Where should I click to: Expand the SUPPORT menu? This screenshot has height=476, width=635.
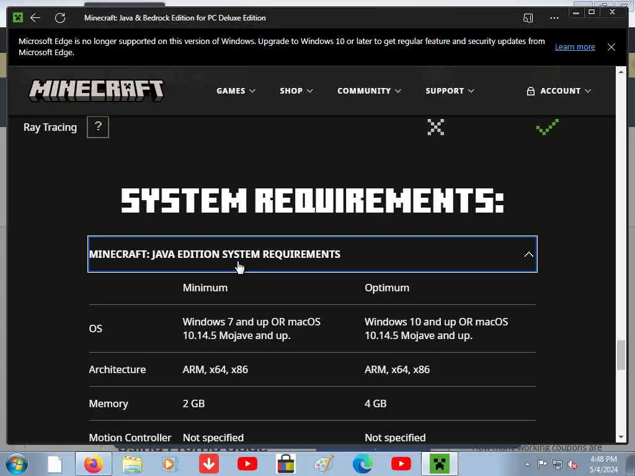pyautogui.click(x=450, y=90)
